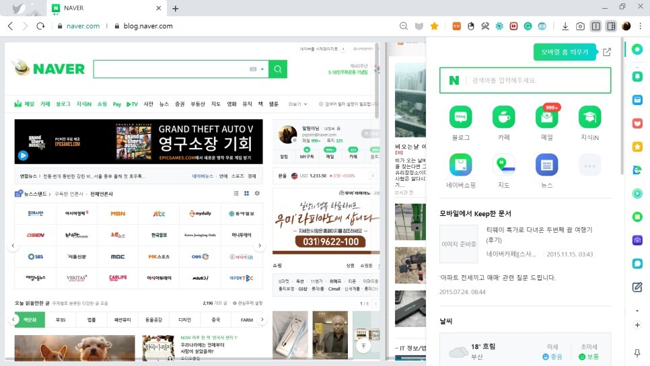
Task: Select the 패션뷰티 topic tab
Action: click(122, 320)
